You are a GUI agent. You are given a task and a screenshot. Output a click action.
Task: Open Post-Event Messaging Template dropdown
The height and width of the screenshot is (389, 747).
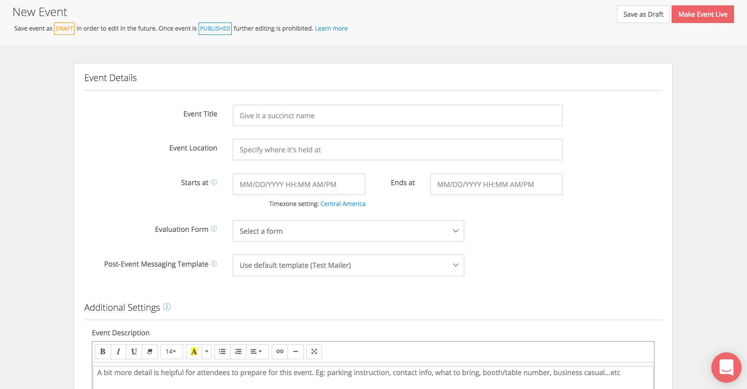(348, 265)
